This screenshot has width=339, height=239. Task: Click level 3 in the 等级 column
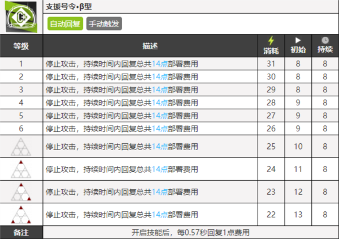click(21, 89)
